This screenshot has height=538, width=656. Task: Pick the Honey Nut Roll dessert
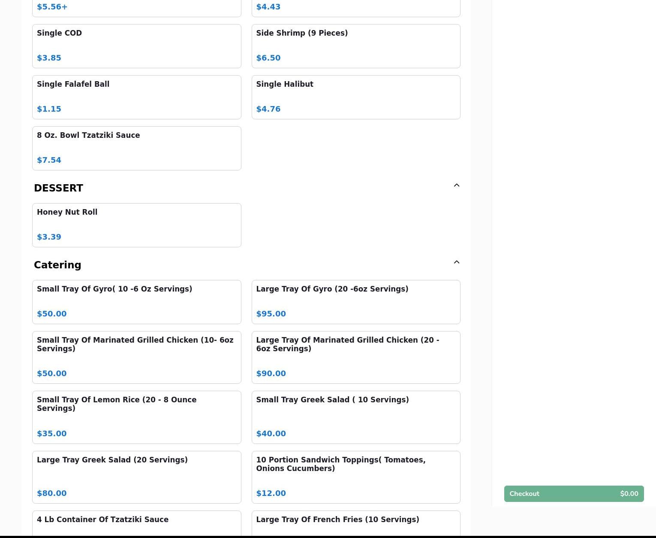(136, 225)
